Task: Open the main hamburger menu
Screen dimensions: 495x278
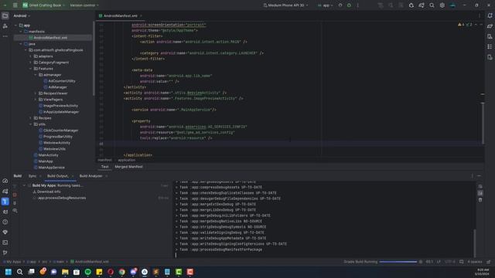Action: [x=15, y=5]
